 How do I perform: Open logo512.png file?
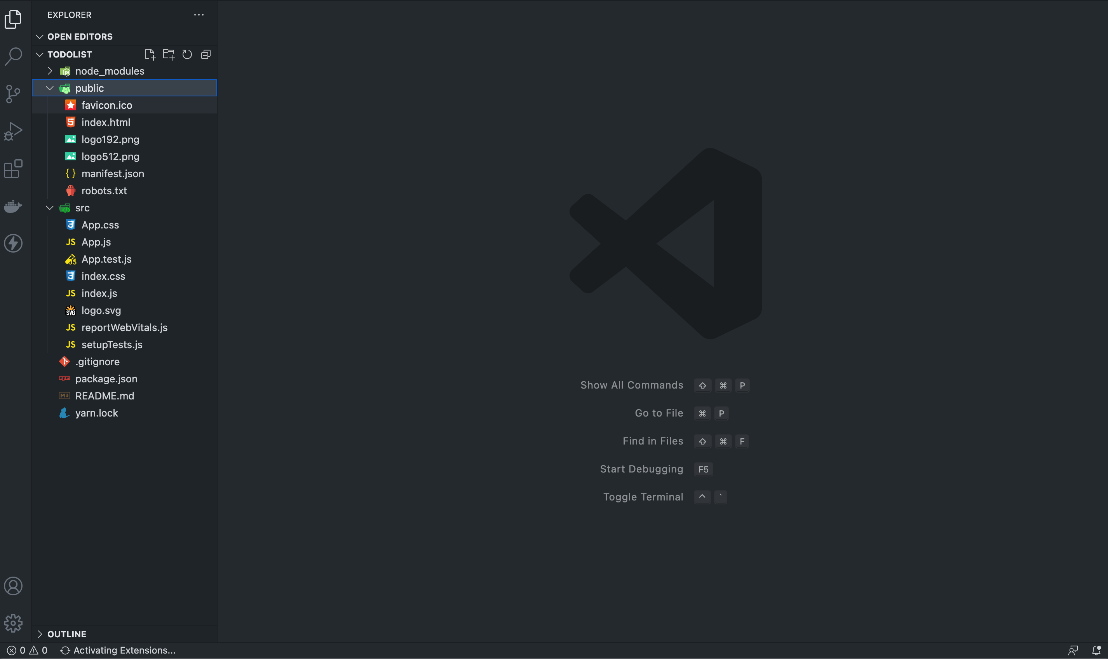124,156
